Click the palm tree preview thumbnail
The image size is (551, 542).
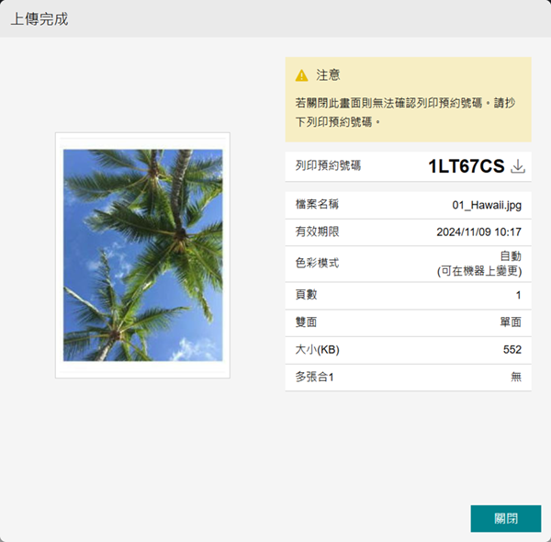(142, 255)
